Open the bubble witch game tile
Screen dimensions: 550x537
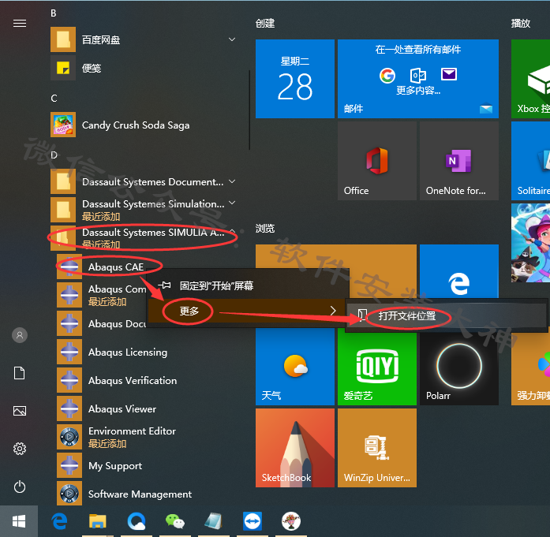[x=530, y=243]
